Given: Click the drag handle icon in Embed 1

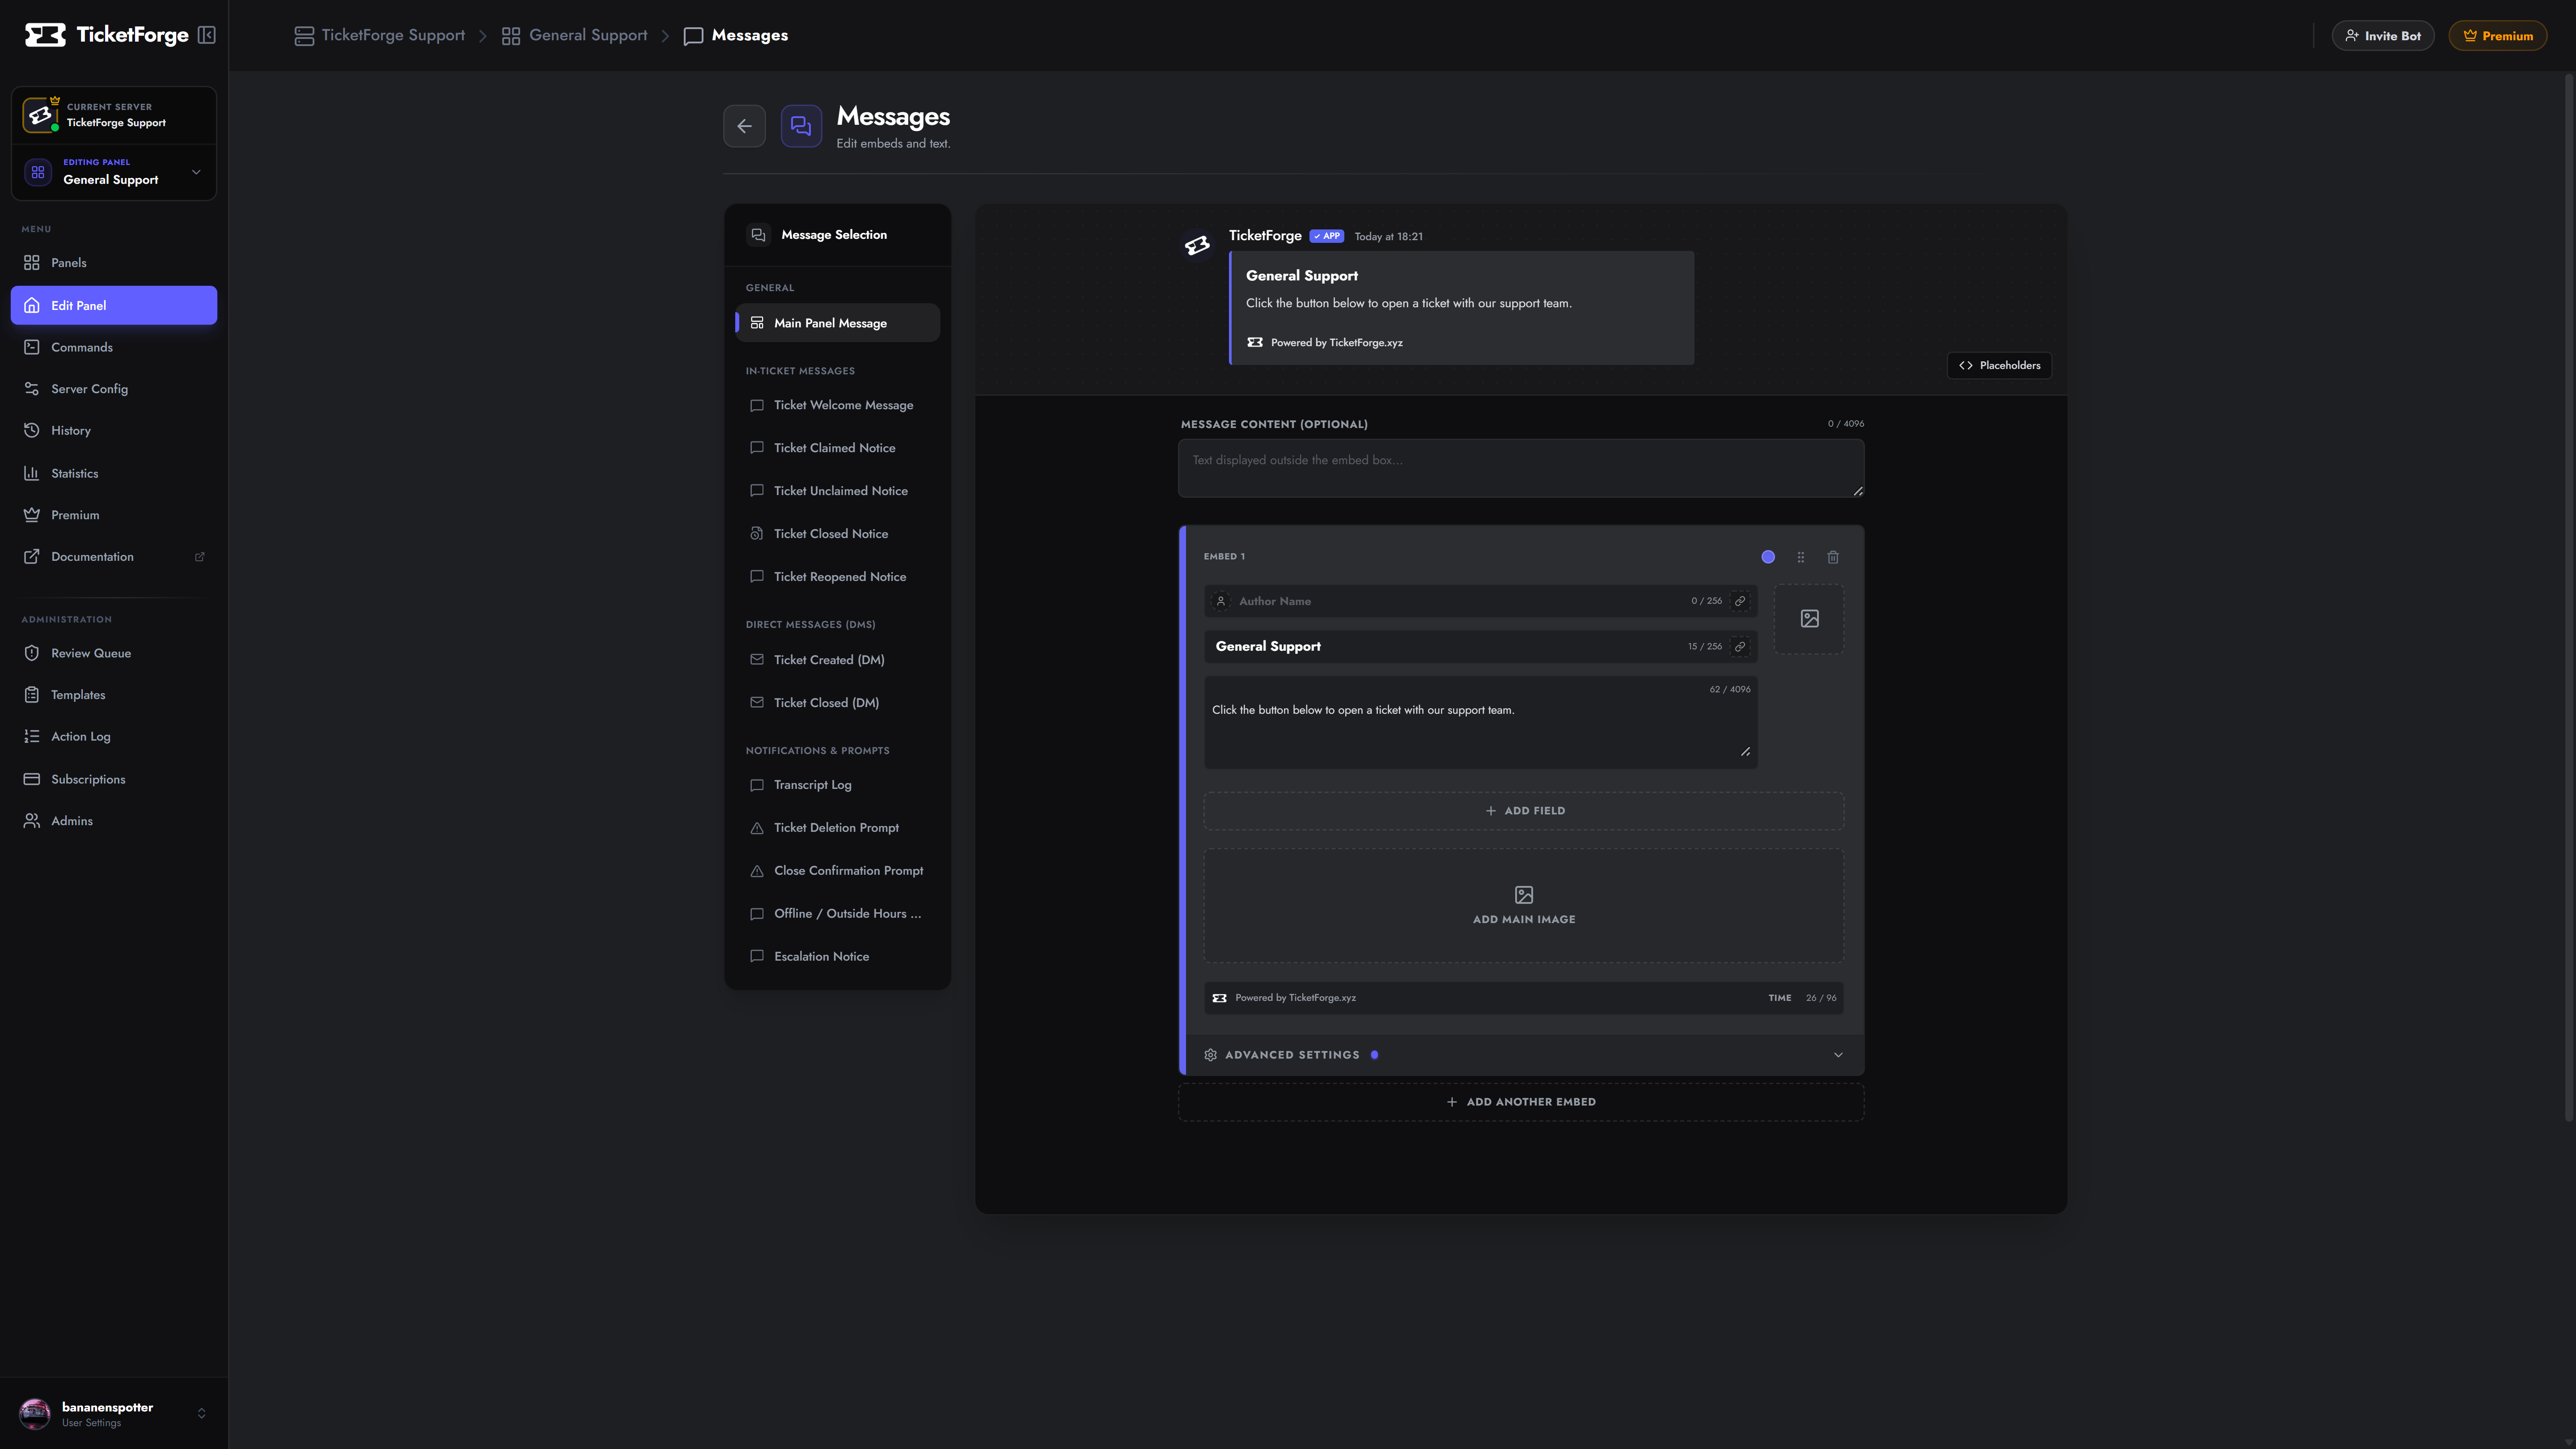Looking at the screenshot, I should [x=1801, y=557].
